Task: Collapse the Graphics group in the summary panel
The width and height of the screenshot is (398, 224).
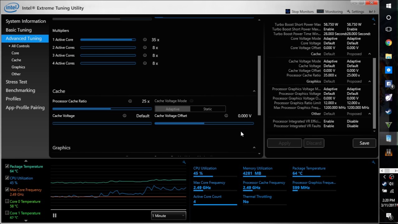Action: pyautogui.click(x=369, y=81)
